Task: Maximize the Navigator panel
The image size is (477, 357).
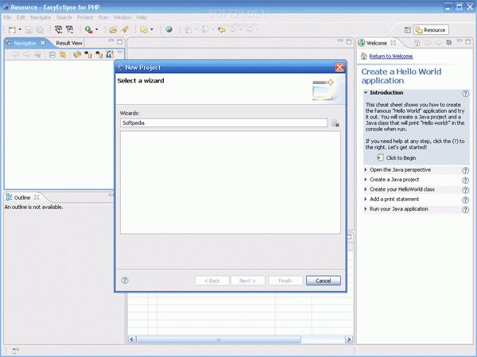Action: [120, 41]
